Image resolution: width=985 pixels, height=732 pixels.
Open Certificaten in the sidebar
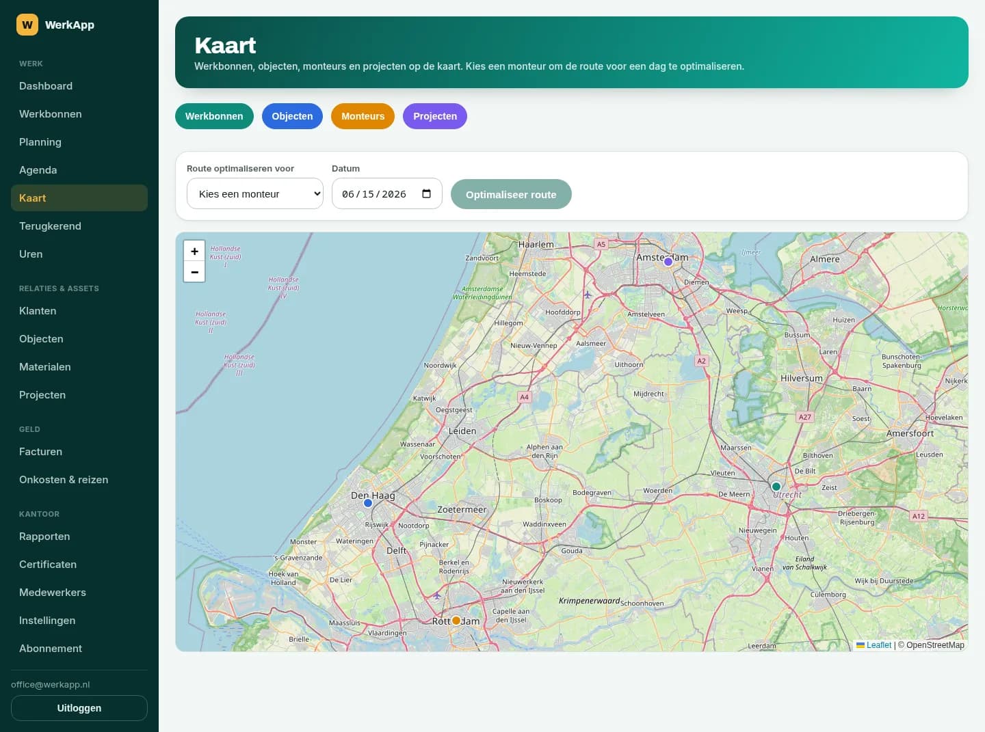(x=79, y=565)
